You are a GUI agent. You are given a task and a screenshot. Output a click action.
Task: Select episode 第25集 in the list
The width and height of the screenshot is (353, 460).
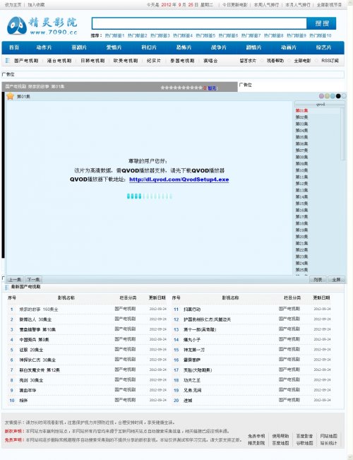[x=301, y=270]
